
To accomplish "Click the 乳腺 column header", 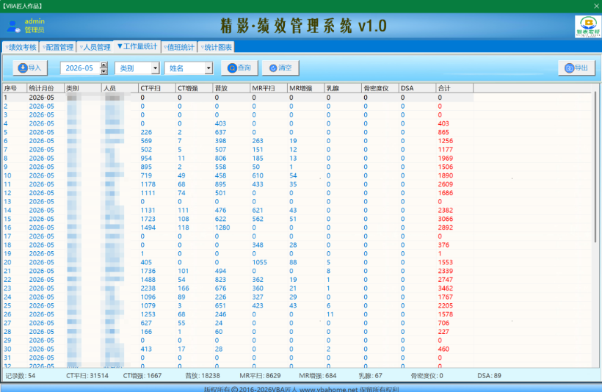I will tap(343, 88).
